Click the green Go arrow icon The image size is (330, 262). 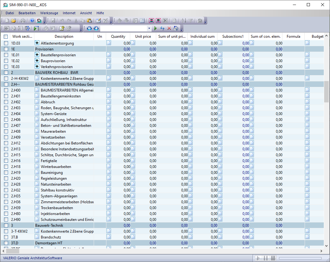[x=156, y=28]
